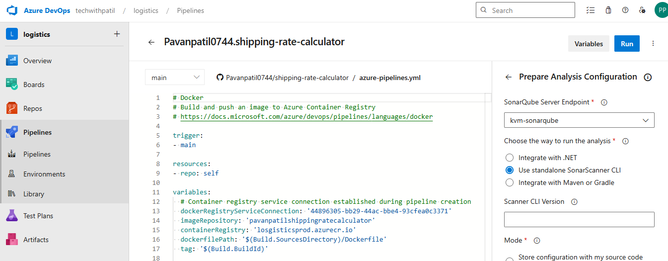Click the Scanner CLI Version input field

(579, 219)
